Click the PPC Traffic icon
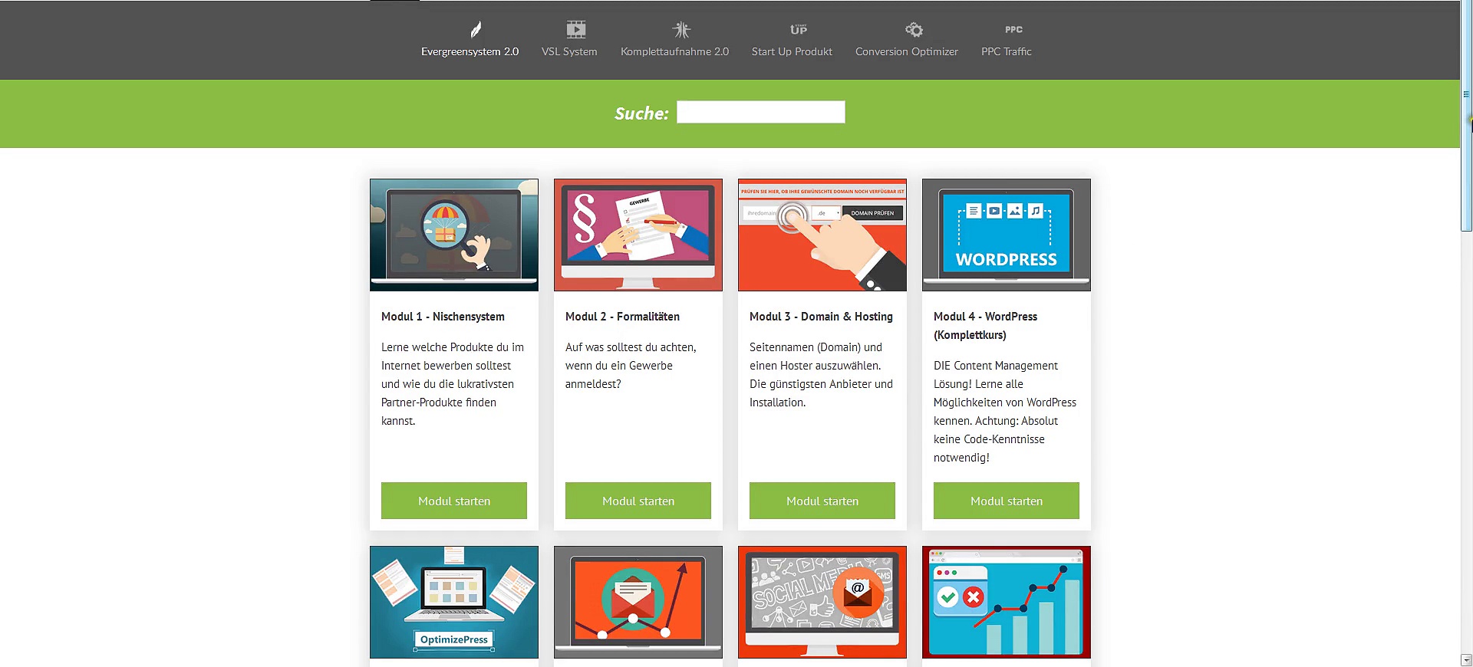This screenshot has height=667, width=1473. pyautogui.click(x=1013, y=30)
